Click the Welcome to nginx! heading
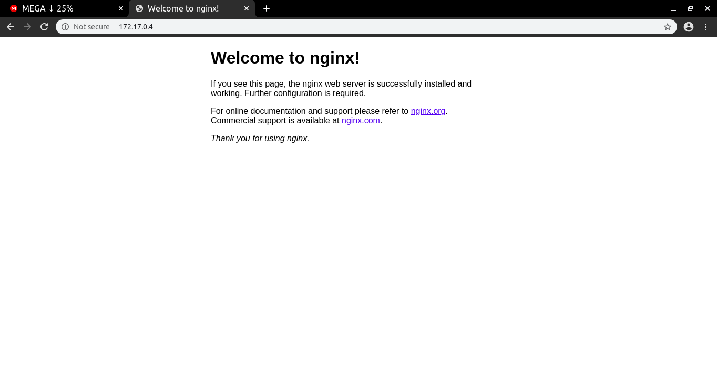This screenshot has width=717, height=389. point(285,58)
